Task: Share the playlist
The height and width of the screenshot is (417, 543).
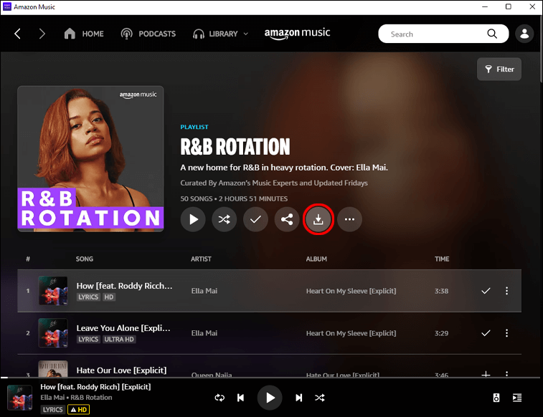Action: tap(287, 219)
